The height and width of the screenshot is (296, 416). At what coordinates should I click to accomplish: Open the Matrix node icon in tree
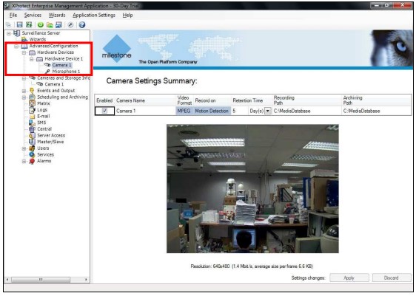pos(32,103)
